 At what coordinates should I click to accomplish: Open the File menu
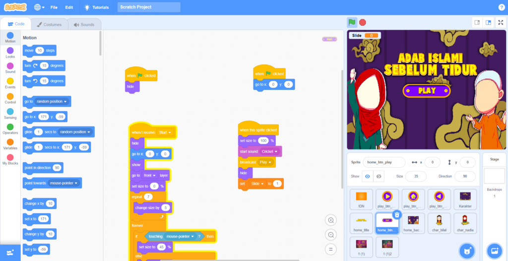pos(54,7)
